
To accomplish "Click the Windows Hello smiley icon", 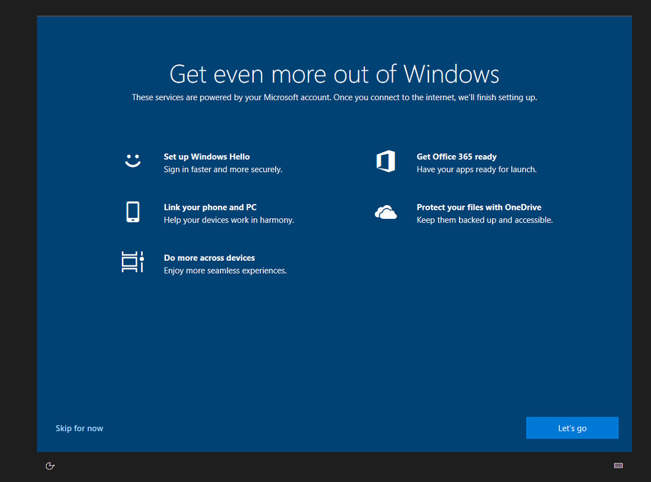I will pos(133,161).
